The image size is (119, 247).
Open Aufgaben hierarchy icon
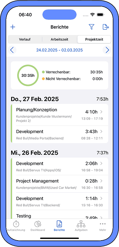click(x=81, y=226)
